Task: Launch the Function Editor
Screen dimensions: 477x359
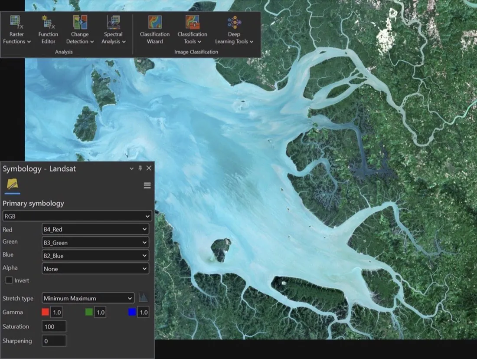Action: click(48, 30)
